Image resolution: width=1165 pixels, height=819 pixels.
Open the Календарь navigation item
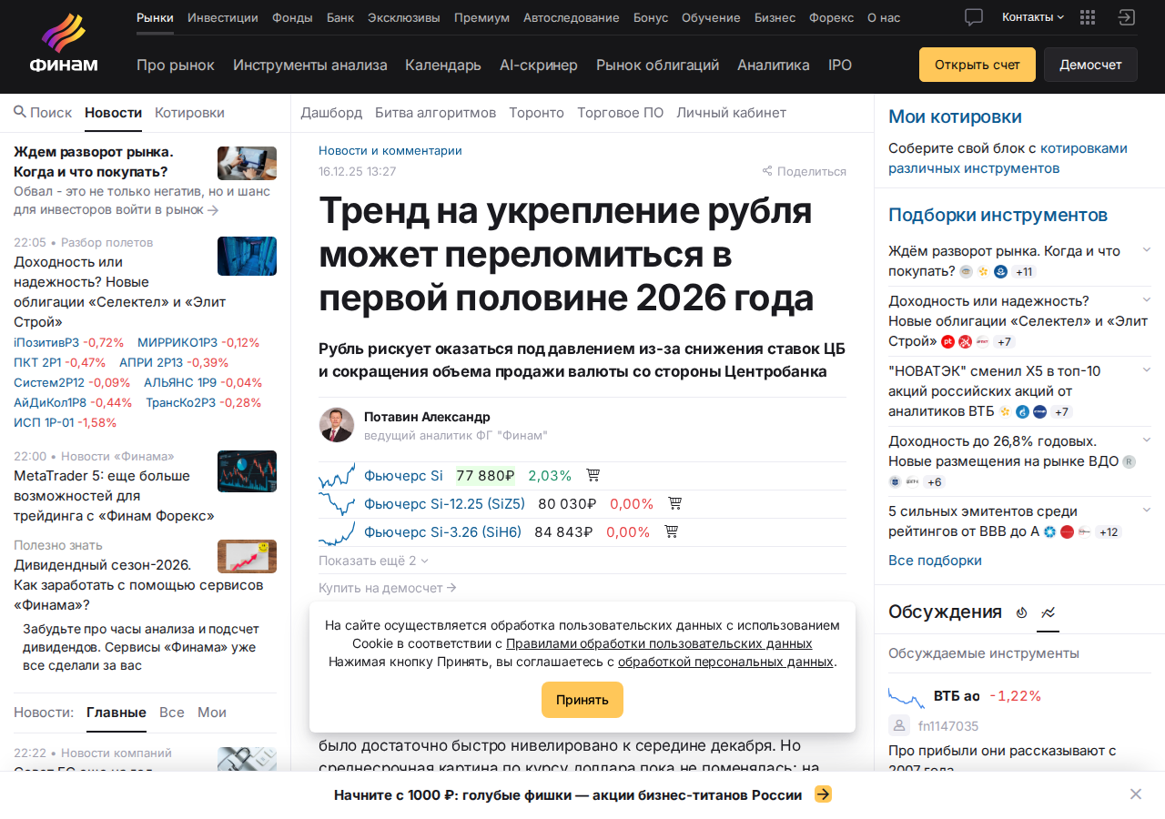pos(443,65)
